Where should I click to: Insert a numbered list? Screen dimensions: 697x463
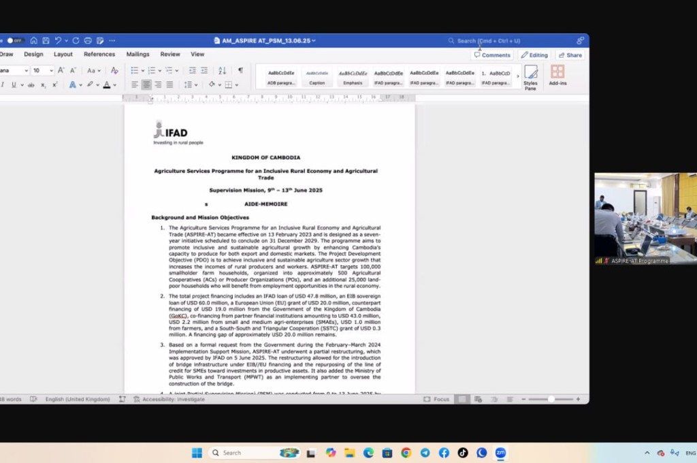(152, 70)
